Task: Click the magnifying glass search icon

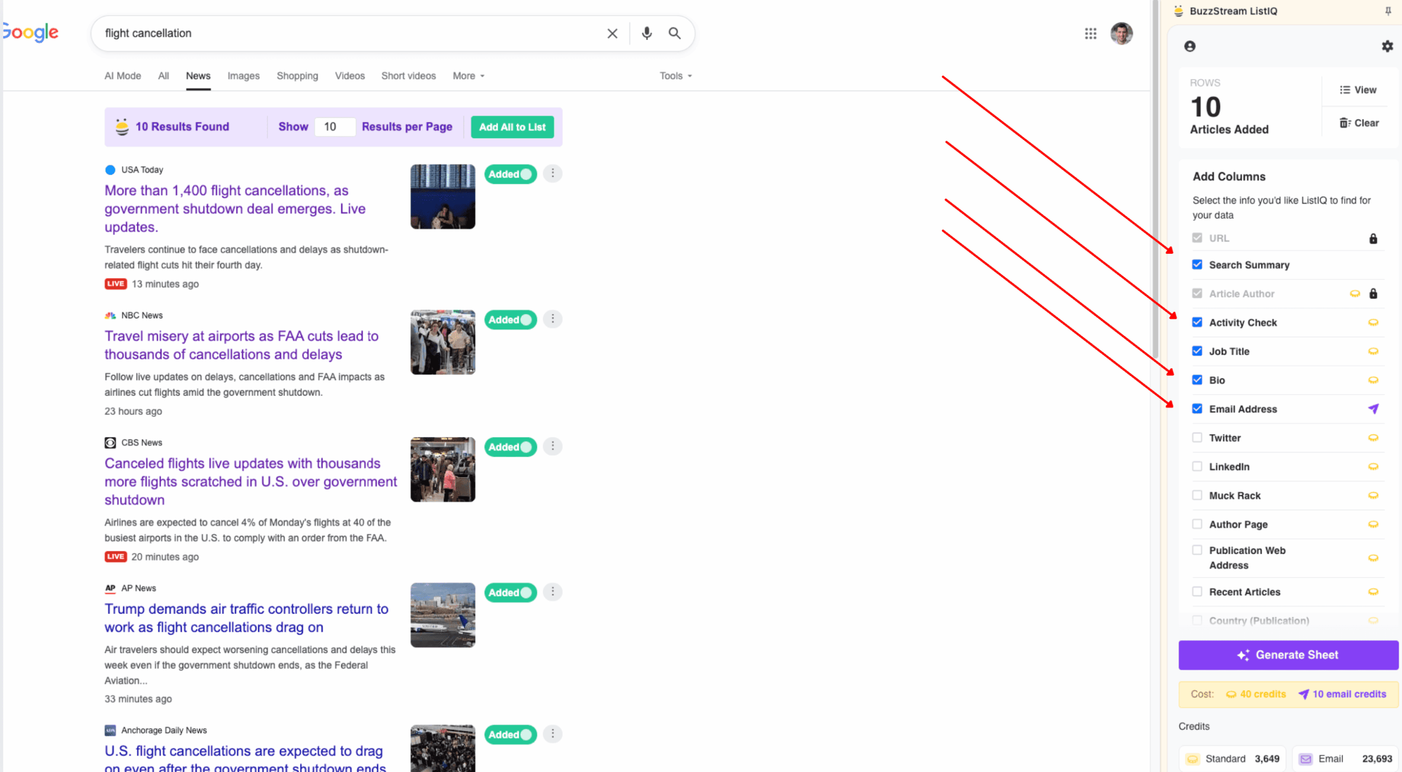Action: (675, 33)
